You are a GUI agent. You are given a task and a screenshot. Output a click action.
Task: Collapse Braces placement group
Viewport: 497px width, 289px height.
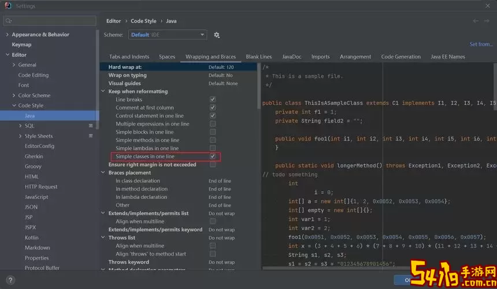click(x=103, y=172)
